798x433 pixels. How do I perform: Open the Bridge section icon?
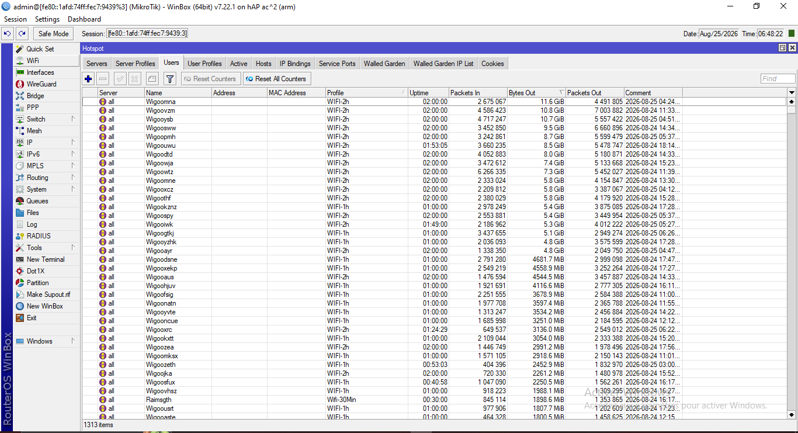(20, 96)
